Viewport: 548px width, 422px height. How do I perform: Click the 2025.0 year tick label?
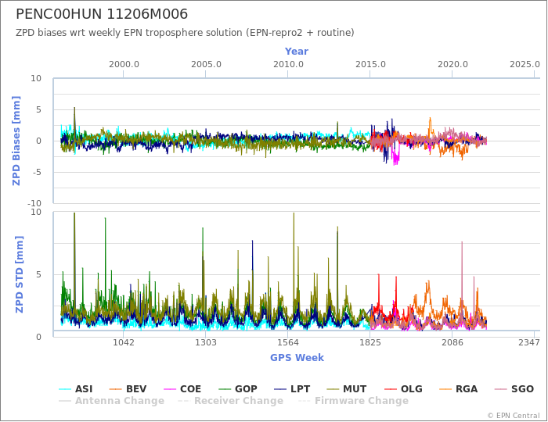click(525, 65)
